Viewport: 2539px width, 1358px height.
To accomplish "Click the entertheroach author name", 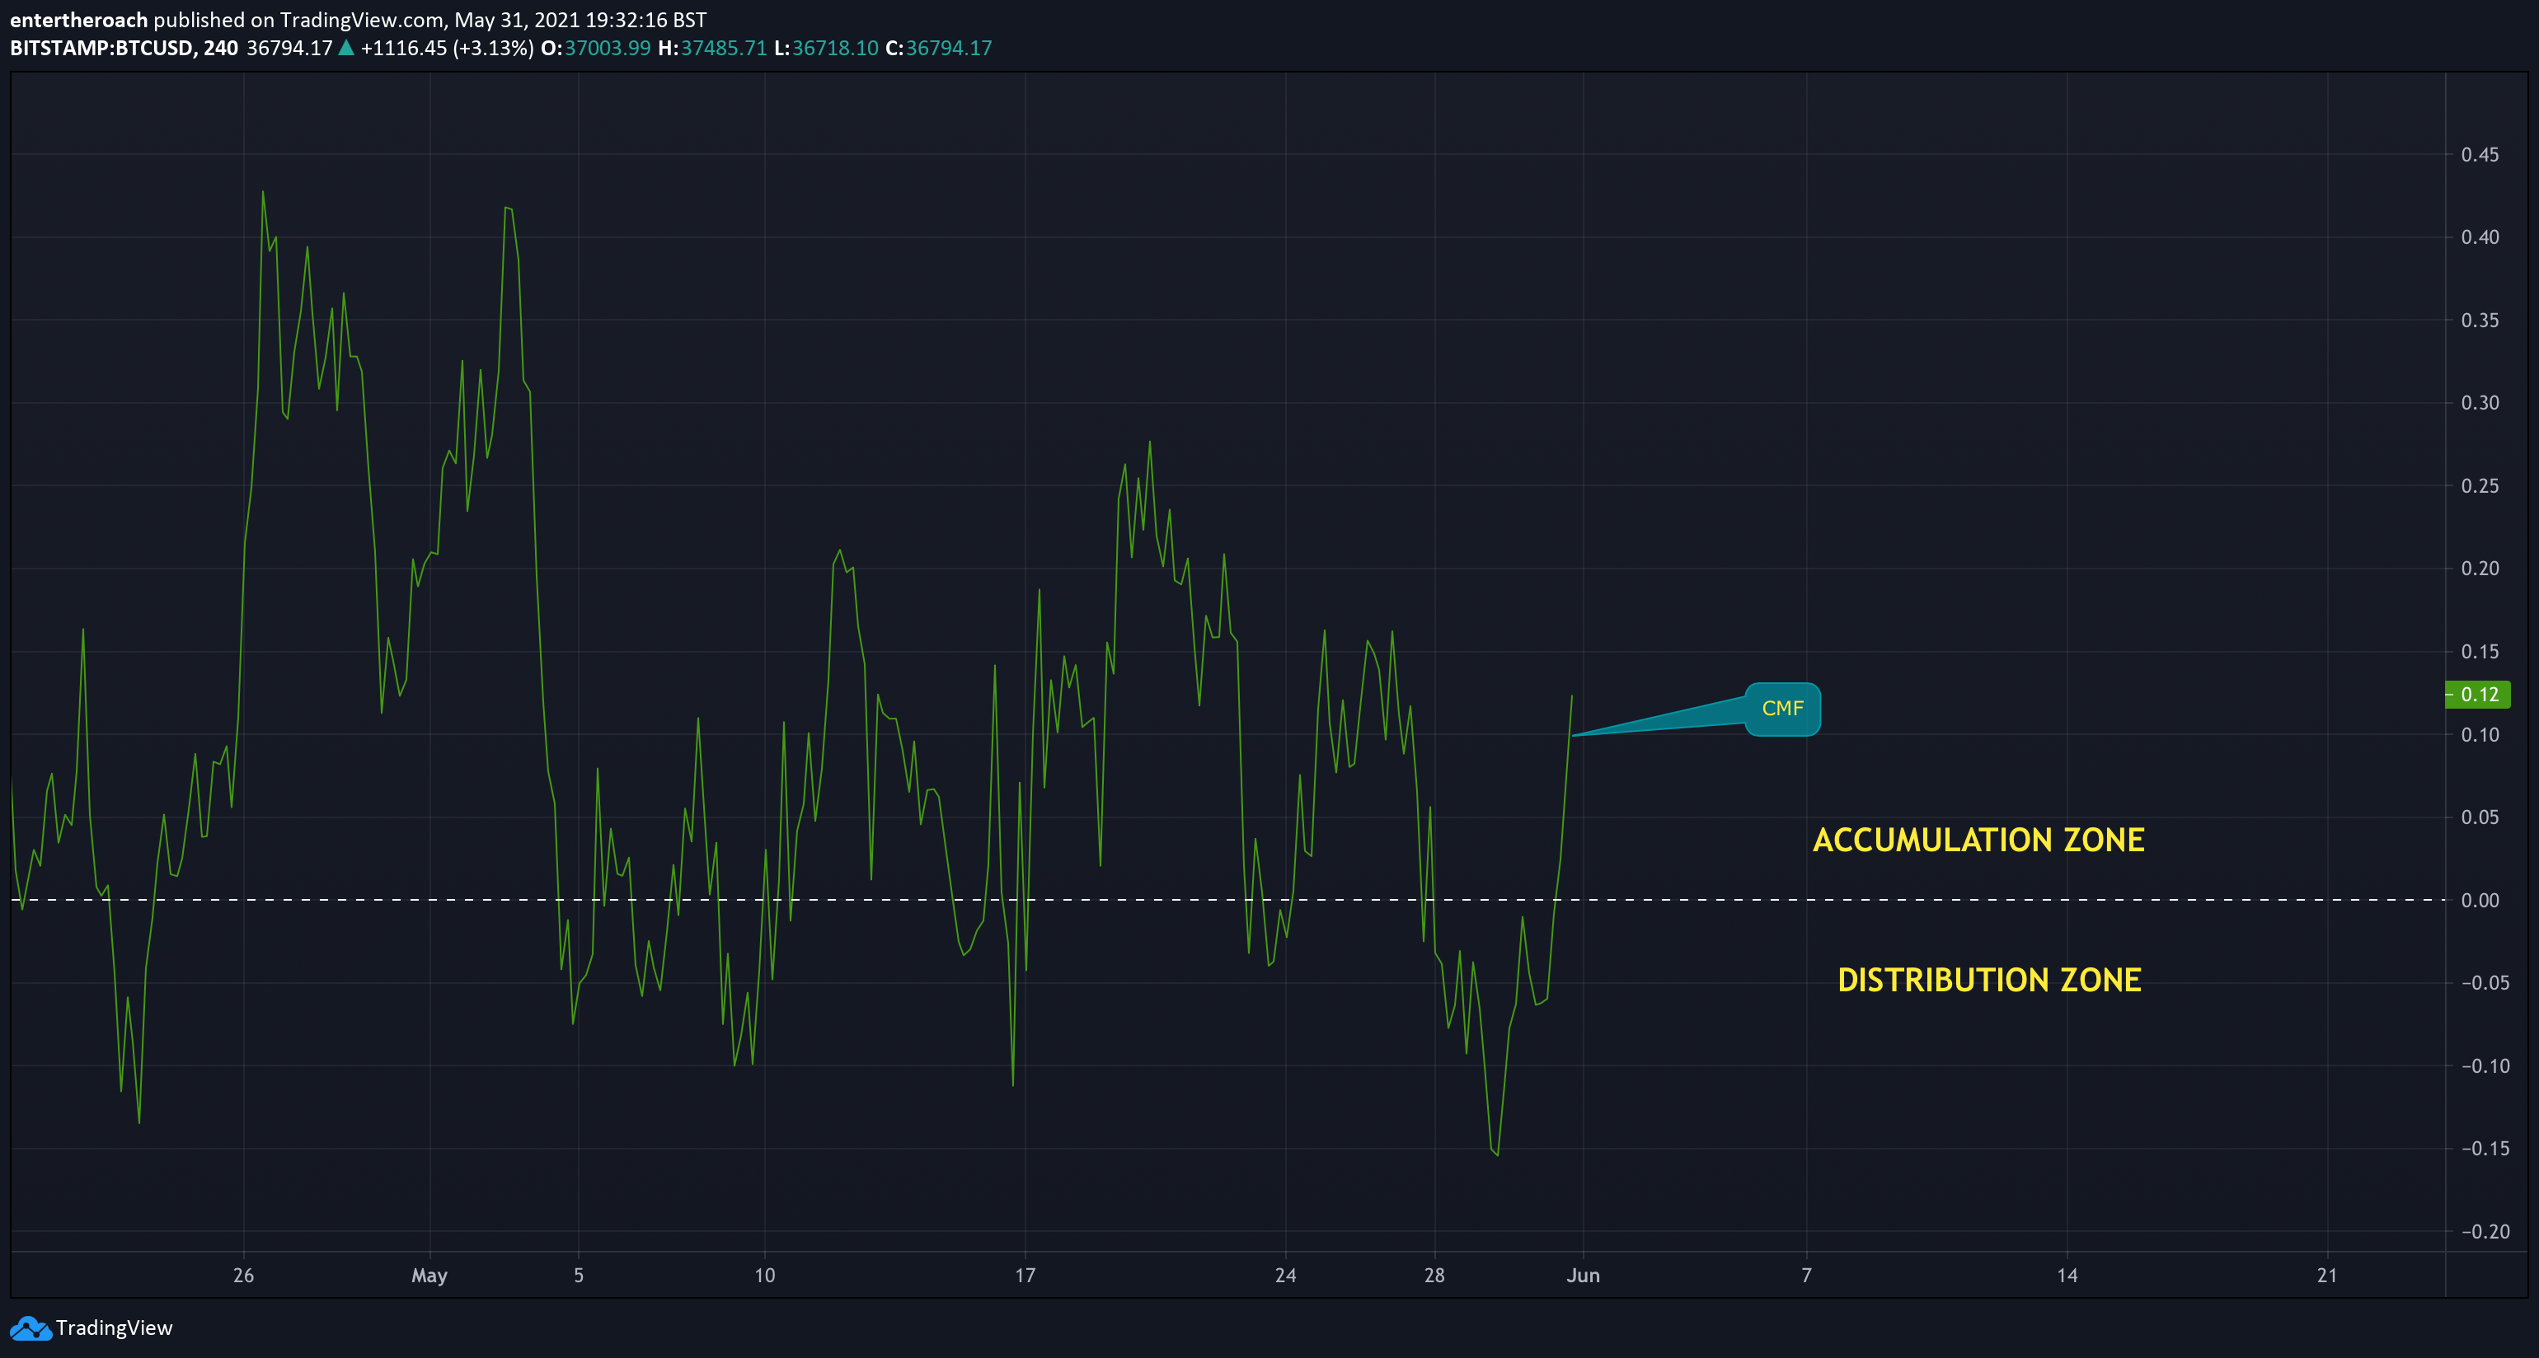I will point(79,20).
